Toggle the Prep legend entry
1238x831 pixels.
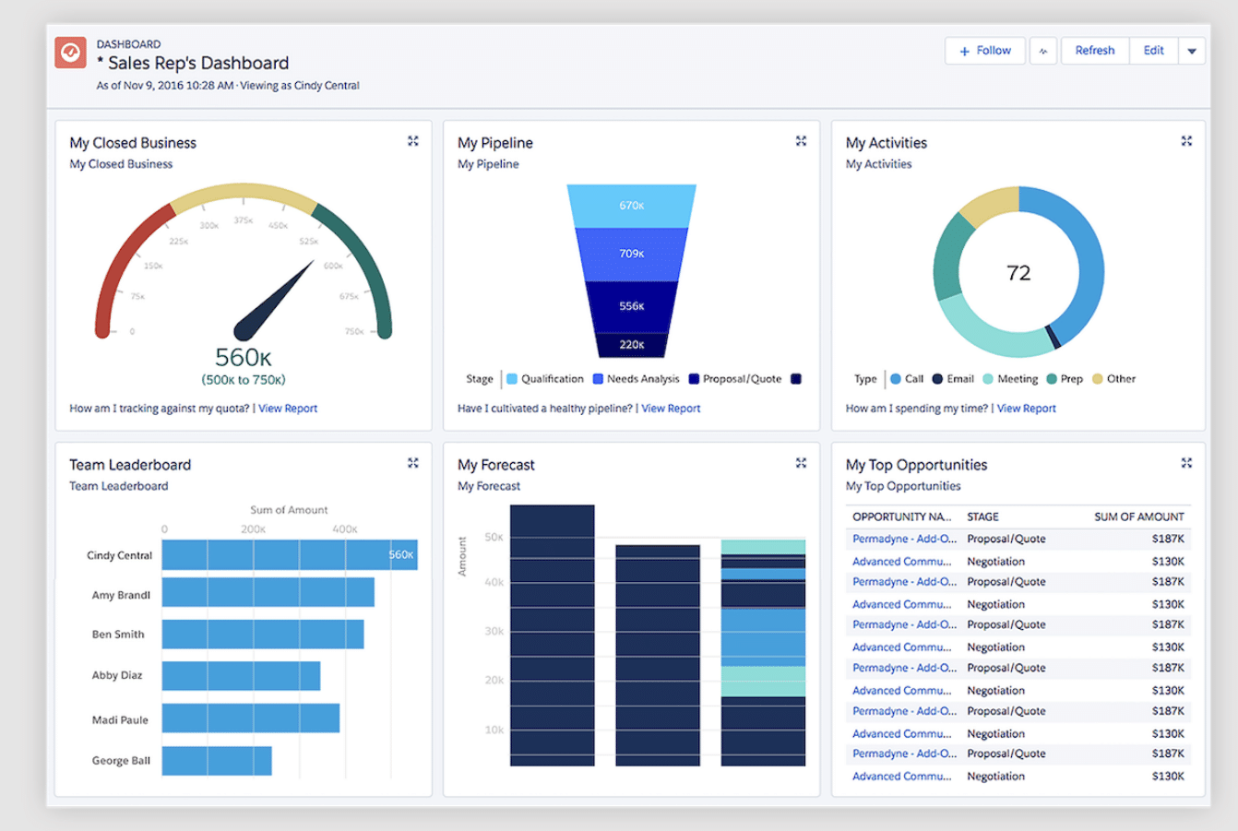(1071, 378)
